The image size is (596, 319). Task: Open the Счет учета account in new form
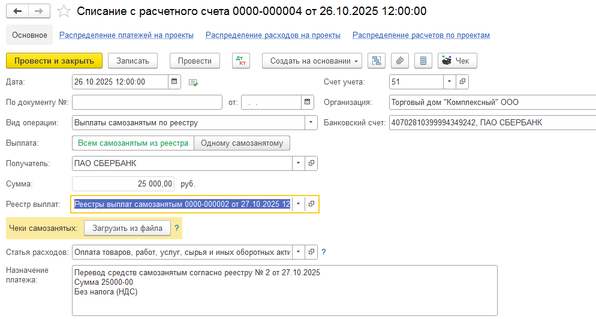[x=462, y=82]
